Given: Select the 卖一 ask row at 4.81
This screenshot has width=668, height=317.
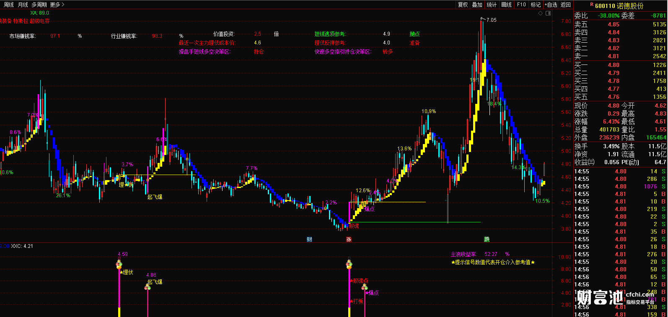Looking at the screenshot, I should 620,56.
